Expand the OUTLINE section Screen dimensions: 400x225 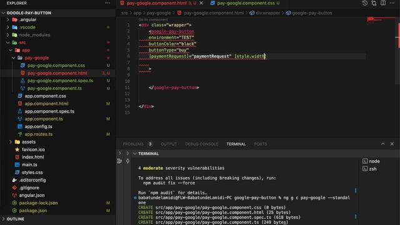pyautogui.click(x=3, y=219)
